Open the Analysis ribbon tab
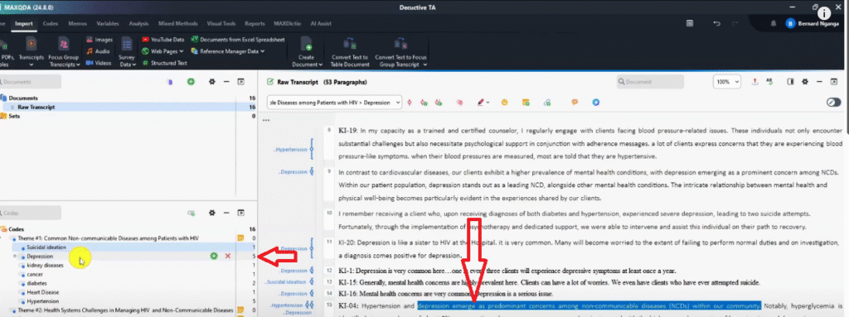Image resolution: width=849 pixels, height=317 pixels. click(138, 24)
